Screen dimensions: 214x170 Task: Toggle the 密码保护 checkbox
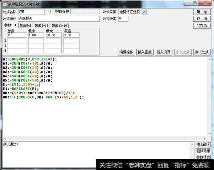tap(52, 12)
